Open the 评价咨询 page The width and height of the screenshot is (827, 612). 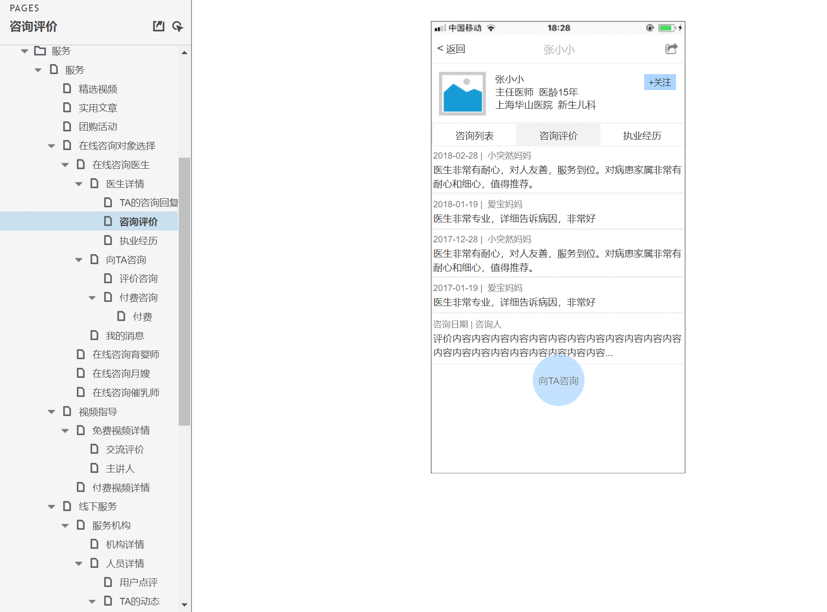click(x=138, y=278)
